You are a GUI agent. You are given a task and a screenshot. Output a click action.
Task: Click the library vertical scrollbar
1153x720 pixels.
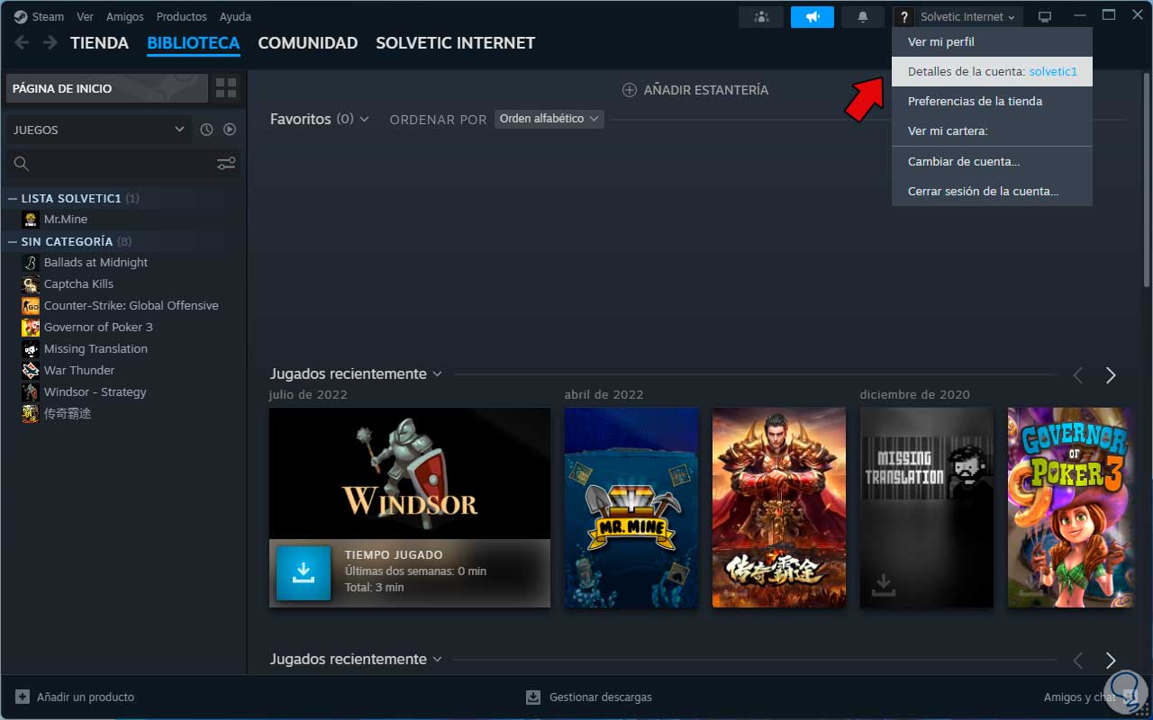tap(1147, 180)
